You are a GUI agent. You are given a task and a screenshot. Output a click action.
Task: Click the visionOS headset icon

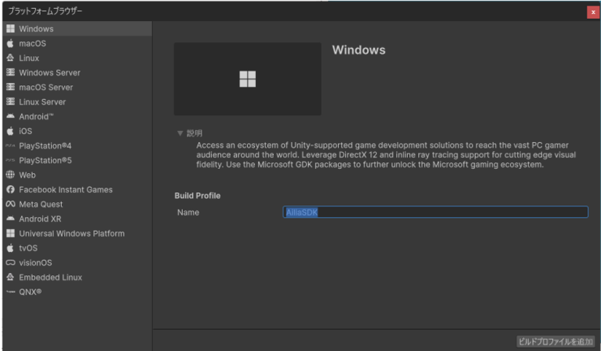10,263
